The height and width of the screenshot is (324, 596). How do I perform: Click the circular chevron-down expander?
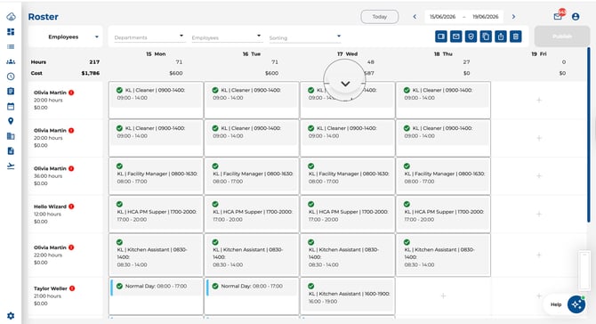click(345, 81)
